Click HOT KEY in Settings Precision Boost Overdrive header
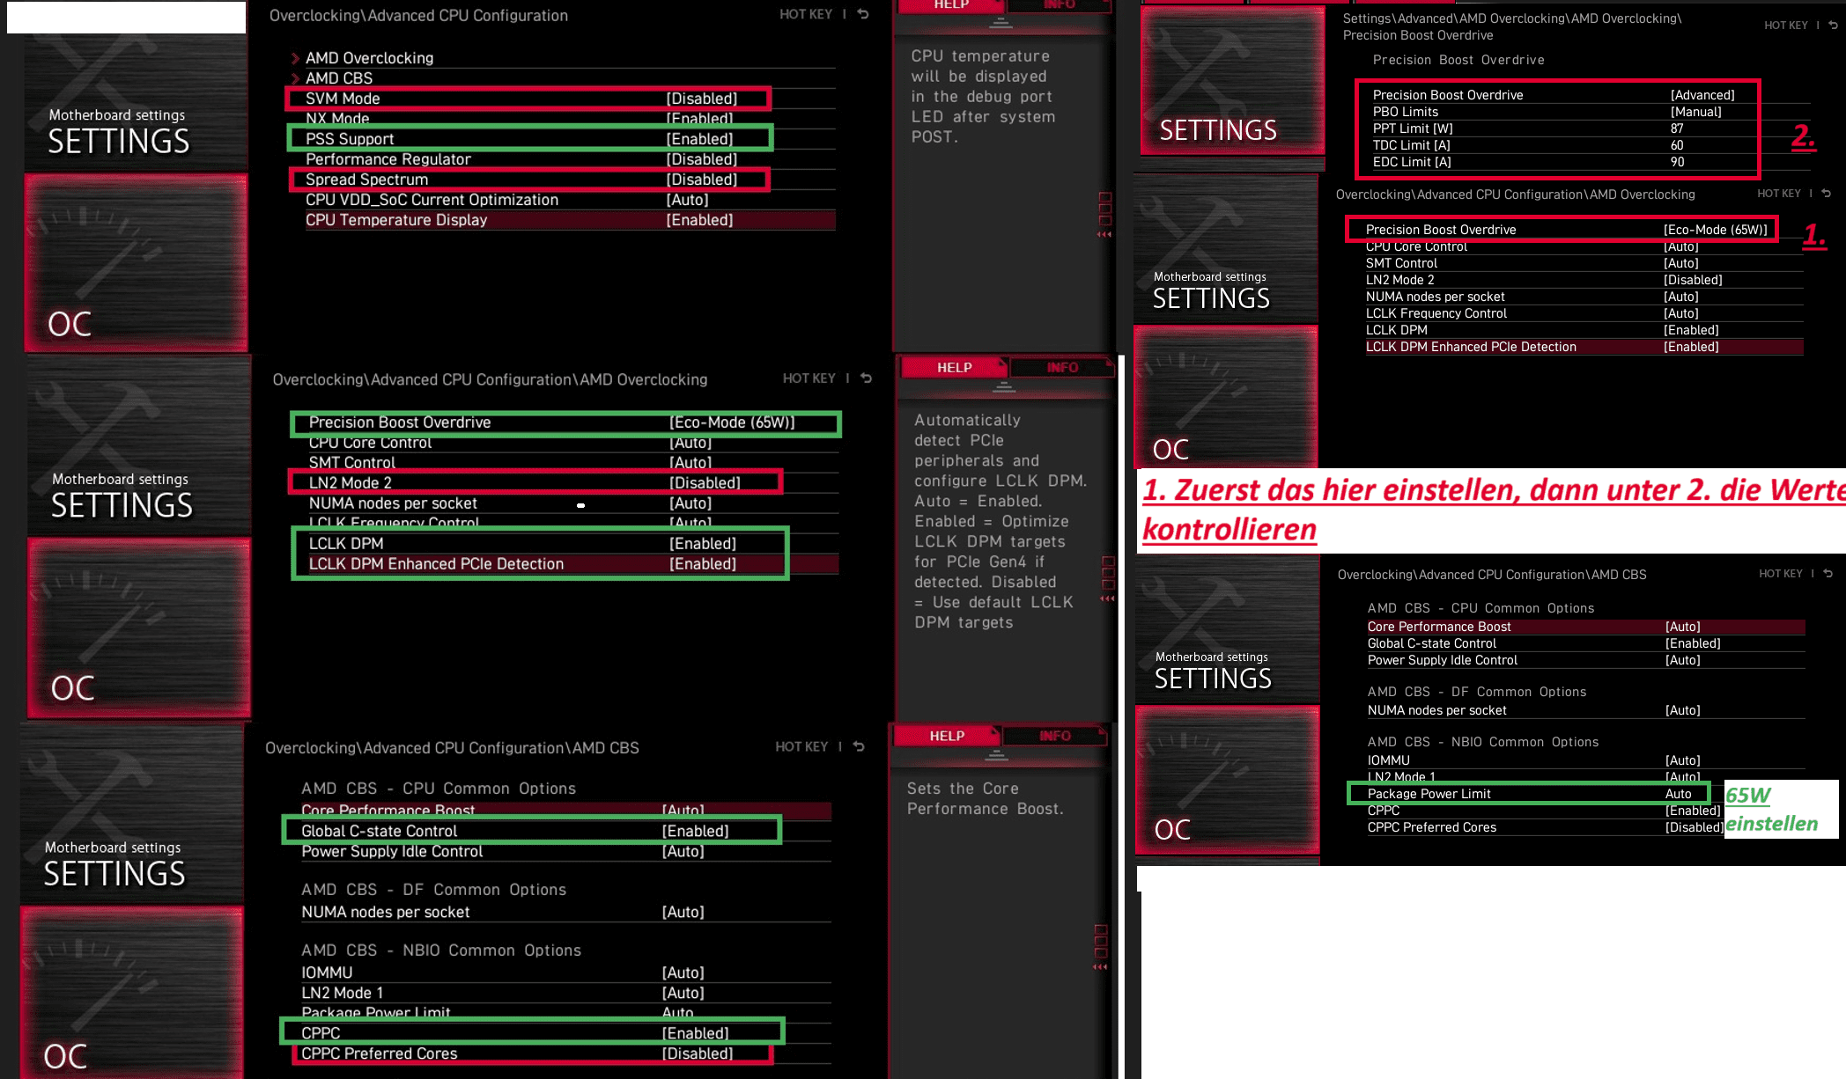Screen dimensions: 1846x1079 tap(1786, 26)
